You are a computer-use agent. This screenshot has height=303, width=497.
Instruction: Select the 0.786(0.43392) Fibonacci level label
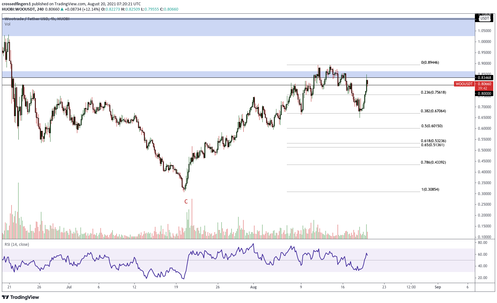pyautogui.click(x=433, y=162)
